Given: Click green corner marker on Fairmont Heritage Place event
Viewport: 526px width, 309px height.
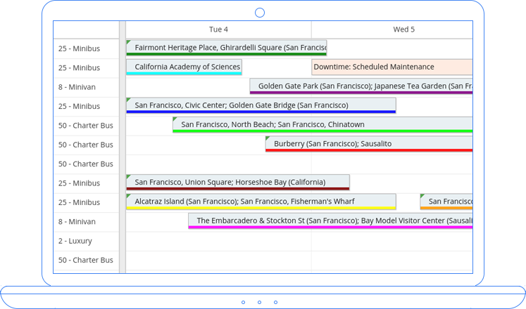Looking at the screenshot, I should (128, 42).
